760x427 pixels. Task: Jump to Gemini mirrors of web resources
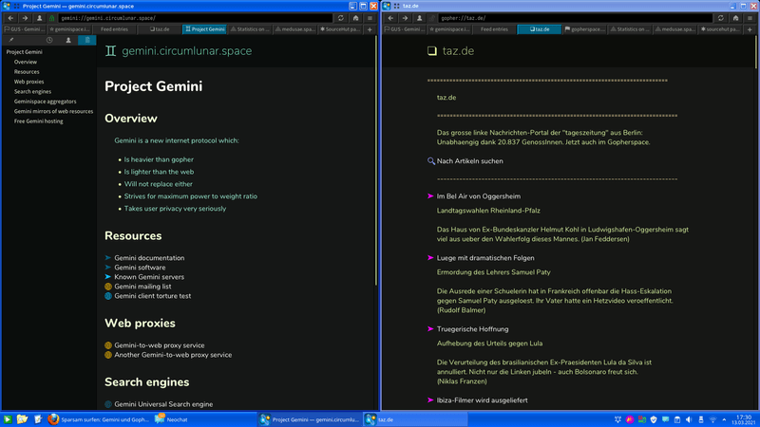tap(53, 111)
